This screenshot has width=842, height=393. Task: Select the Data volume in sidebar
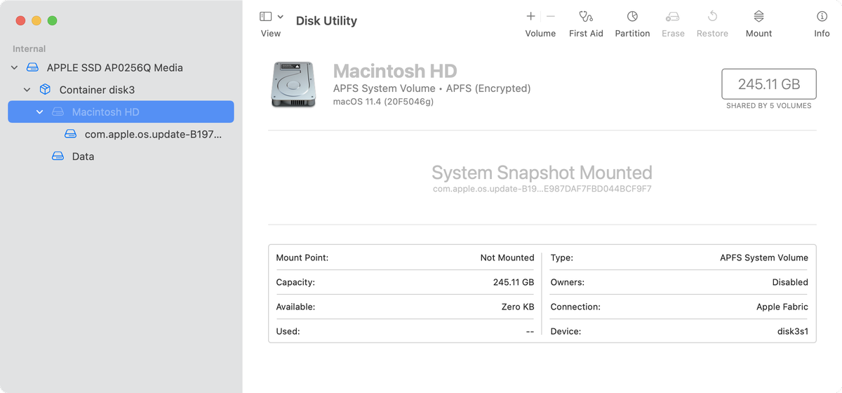click(83, 156)
